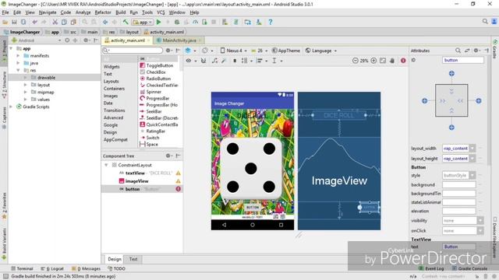Click the Undo arrow in main toolbar
The height and width of the screenshot is (280, 499).
pos(34,22)
